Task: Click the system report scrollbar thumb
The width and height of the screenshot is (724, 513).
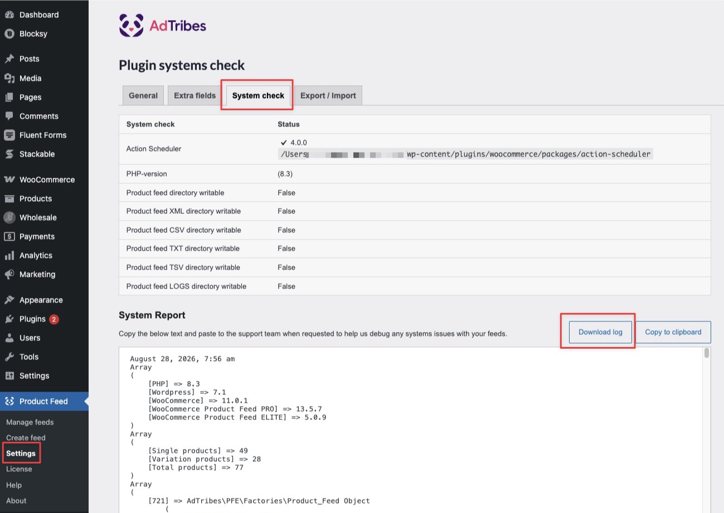Action: [x=707, y=353]
